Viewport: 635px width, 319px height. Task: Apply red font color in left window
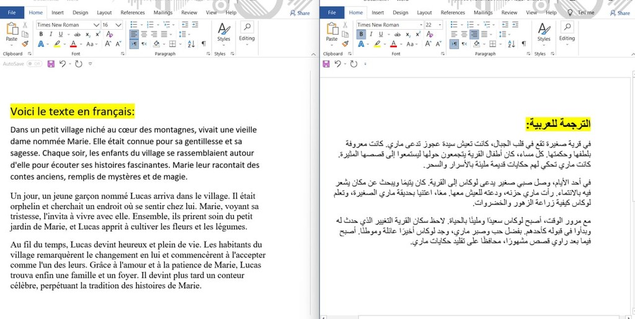73,44
